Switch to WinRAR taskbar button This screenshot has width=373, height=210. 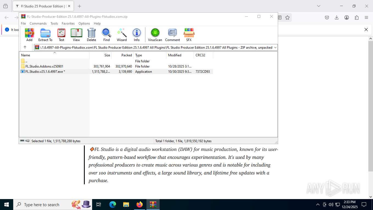click(153, 205)
